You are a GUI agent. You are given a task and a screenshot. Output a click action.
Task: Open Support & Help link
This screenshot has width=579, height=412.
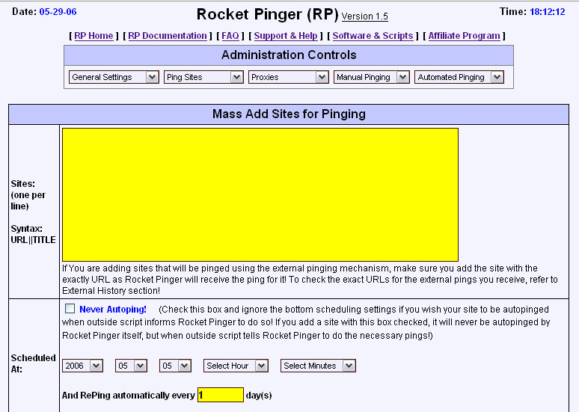pos(286,36)
